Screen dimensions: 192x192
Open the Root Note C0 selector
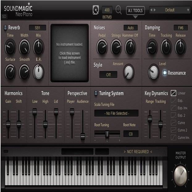click(x=131, y=134)
